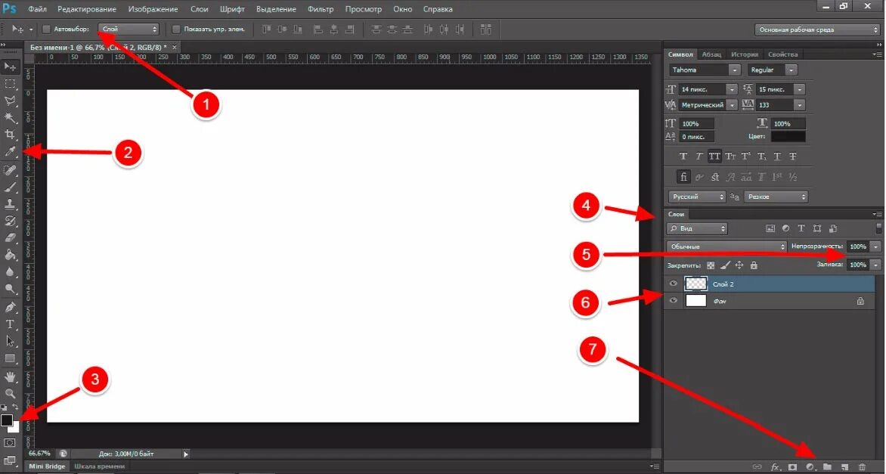Image resolution: width=886 pixels, height=474 pixels.
Task: Add a new adjustment layer
Action: (x=810, y=466)
